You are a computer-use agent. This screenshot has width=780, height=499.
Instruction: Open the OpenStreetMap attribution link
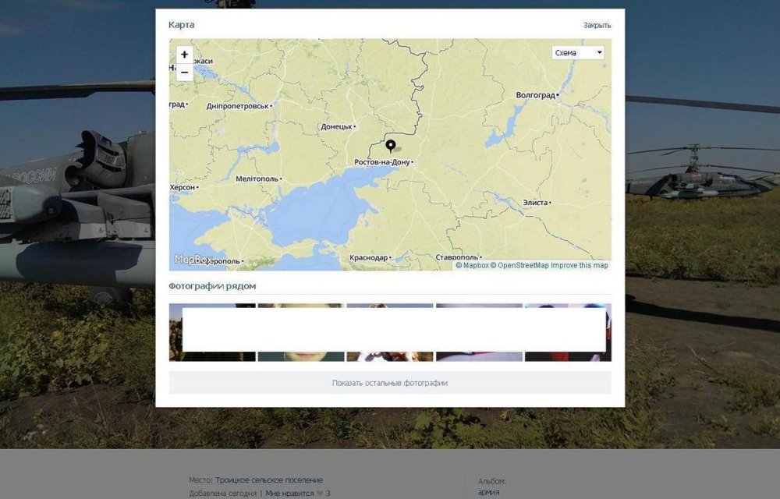[x=519, y=265]
